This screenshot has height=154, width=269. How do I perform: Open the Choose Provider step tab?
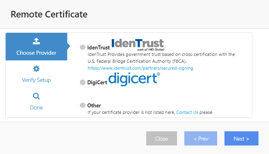point(36,47)
